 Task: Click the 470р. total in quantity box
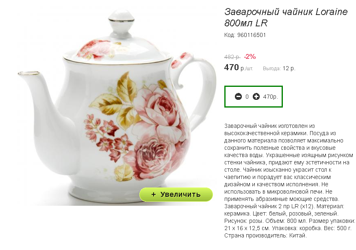[270, 97]
